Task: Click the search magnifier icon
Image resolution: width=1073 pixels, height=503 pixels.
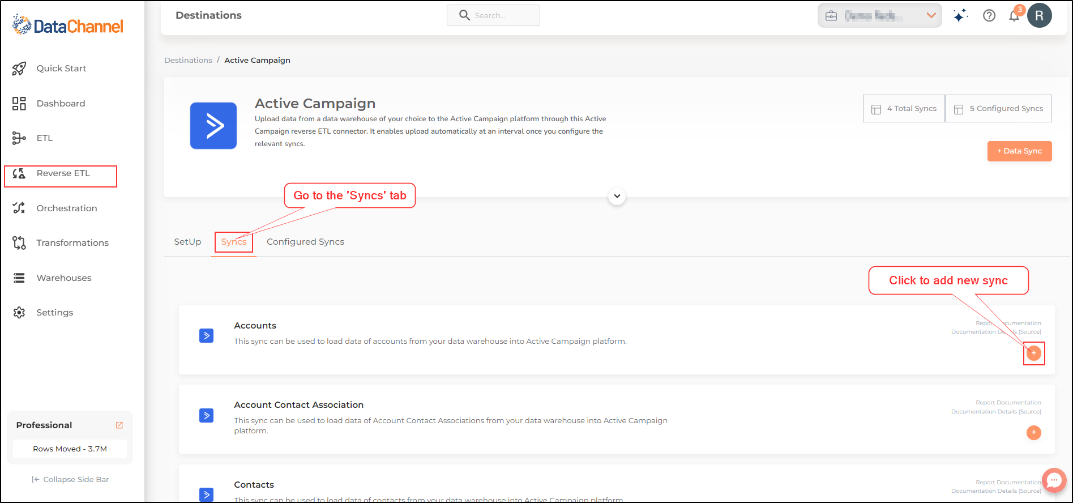Action: tap(464, 15)
